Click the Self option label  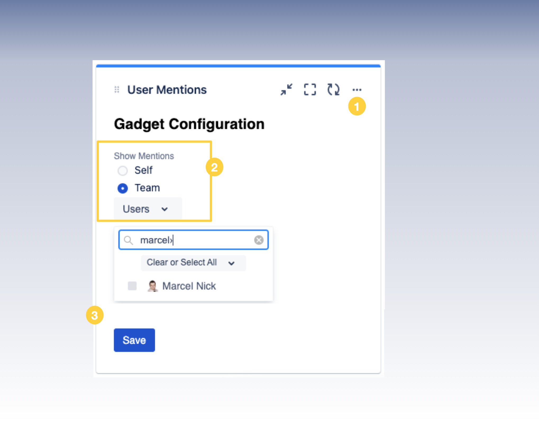click(x=144, y=170)
